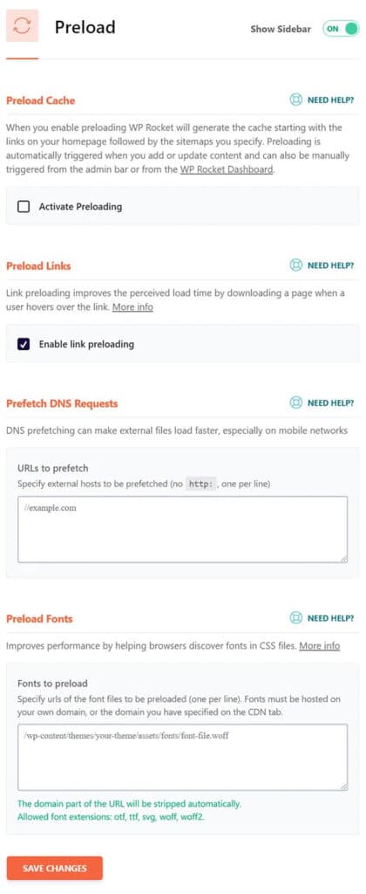Click the lifebuoy icon beside Prefetch DNS Requests
The height and width of the screenshot is (894, 366).
(295, 402)
